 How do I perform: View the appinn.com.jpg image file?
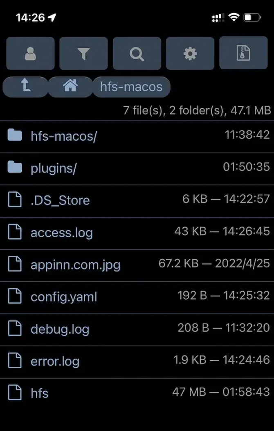coord(76,265)
